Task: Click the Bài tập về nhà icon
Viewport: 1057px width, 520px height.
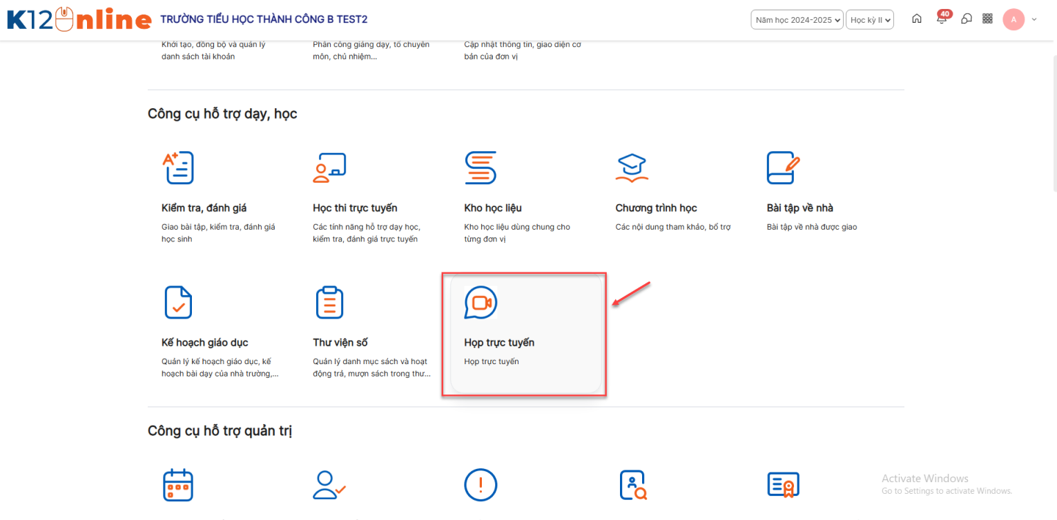Action: coord(783,168)
